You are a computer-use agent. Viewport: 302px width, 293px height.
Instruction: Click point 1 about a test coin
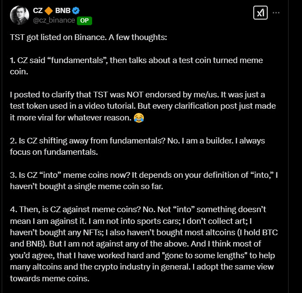pyautogui.click(x=136, y=66)
